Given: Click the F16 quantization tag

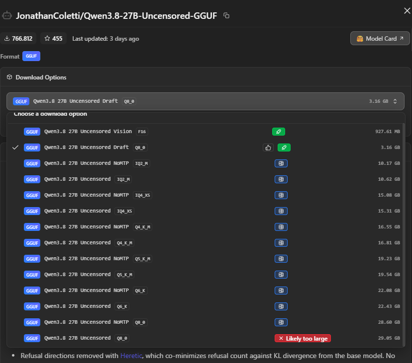Looking at the screenshot, I should click(142, 132).
